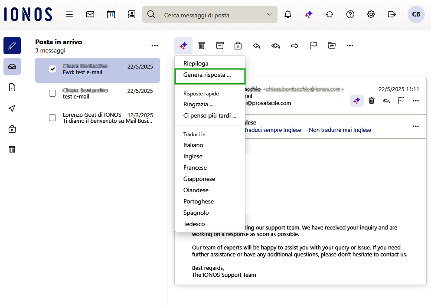
Task: Open Posta in arrivo list options dots
Action: (x=155, y=46)
